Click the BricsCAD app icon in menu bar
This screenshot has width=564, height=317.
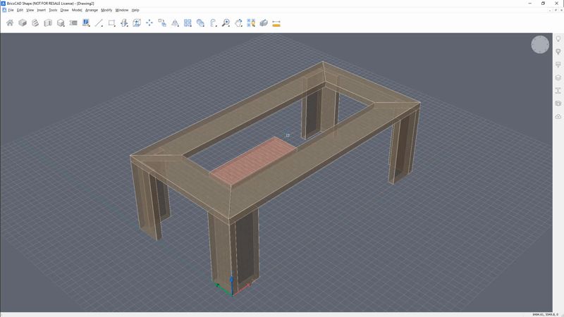point(4,10)
